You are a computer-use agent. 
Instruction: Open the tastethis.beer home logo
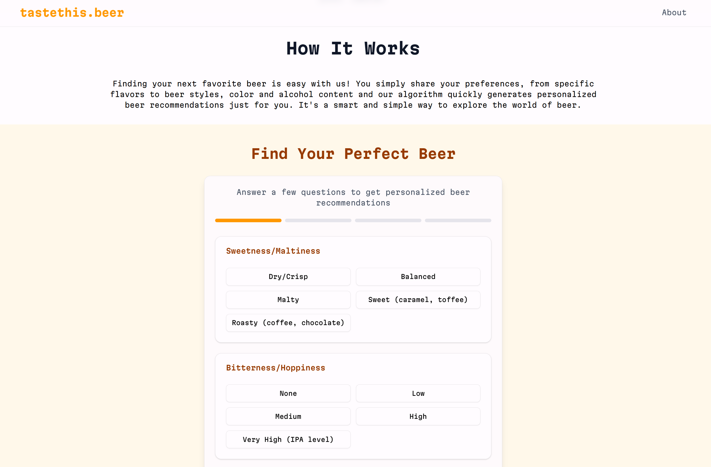72,13
